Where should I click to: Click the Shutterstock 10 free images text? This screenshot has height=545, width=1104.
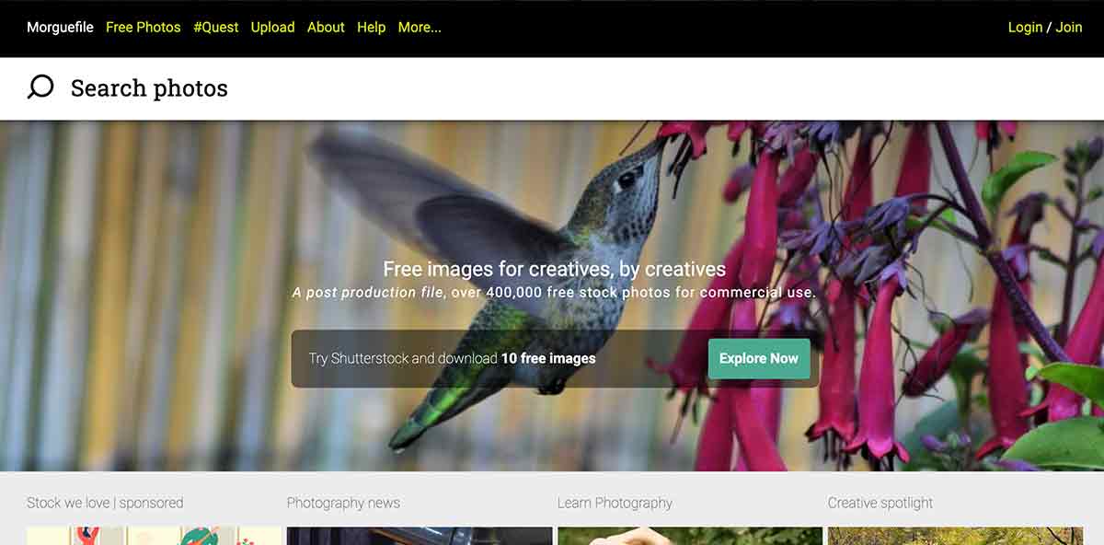tap(453, 358)
